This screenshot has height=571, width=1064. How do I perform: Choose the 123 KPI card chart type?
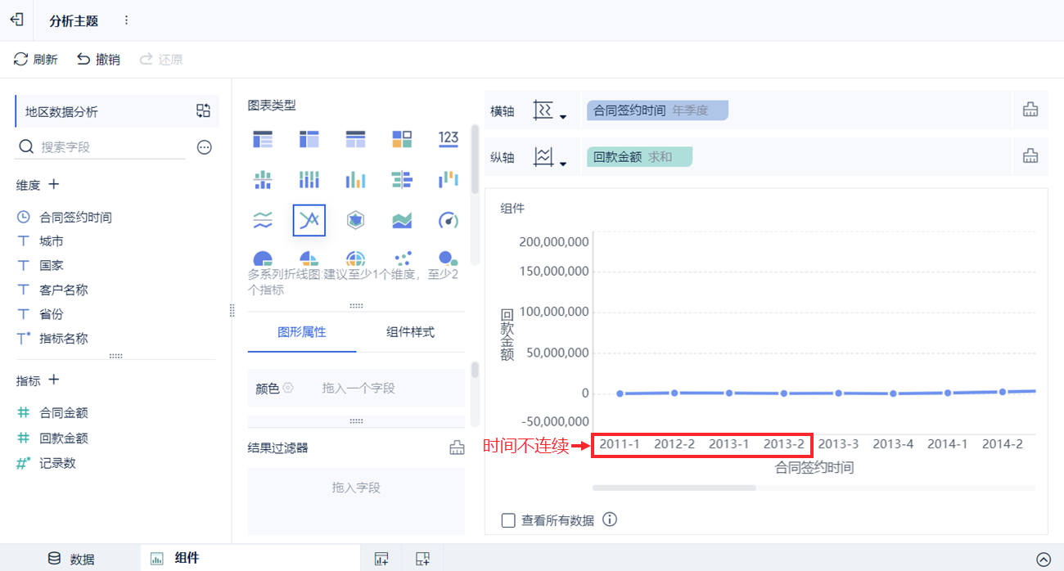(449, 138)
